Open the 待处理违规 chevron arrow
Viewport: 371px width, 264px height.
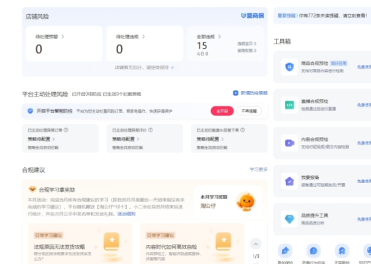[x=144, y=36]
